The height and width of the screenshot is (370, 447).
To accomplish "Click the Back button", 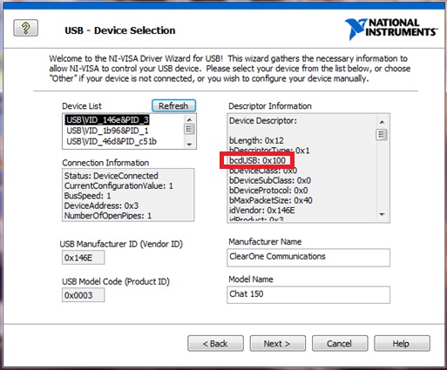I will [x=215, y=344].
